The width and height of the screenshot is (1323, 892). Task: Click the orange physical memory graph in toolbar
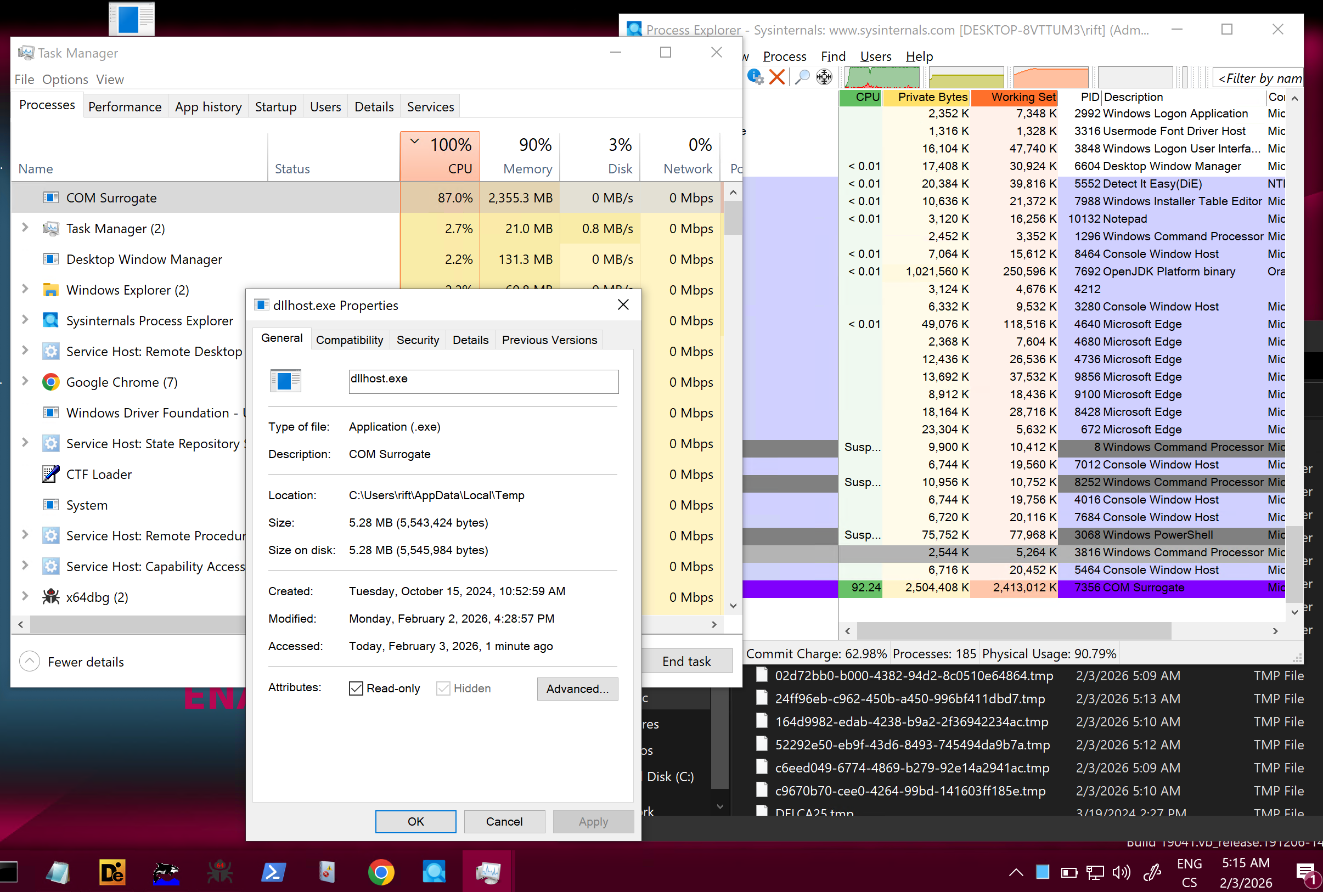pos(1050,77)
